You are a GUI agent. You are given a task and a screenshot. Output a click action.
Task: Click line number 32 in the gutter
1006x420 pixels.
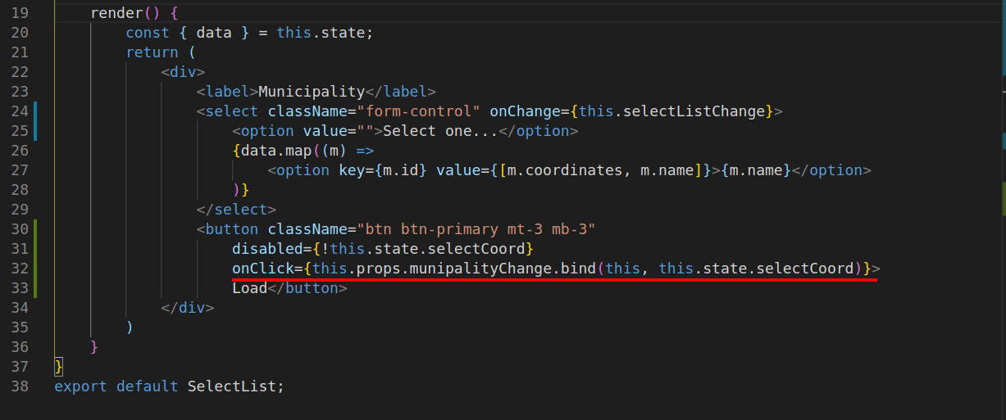(x=20, y=269)
